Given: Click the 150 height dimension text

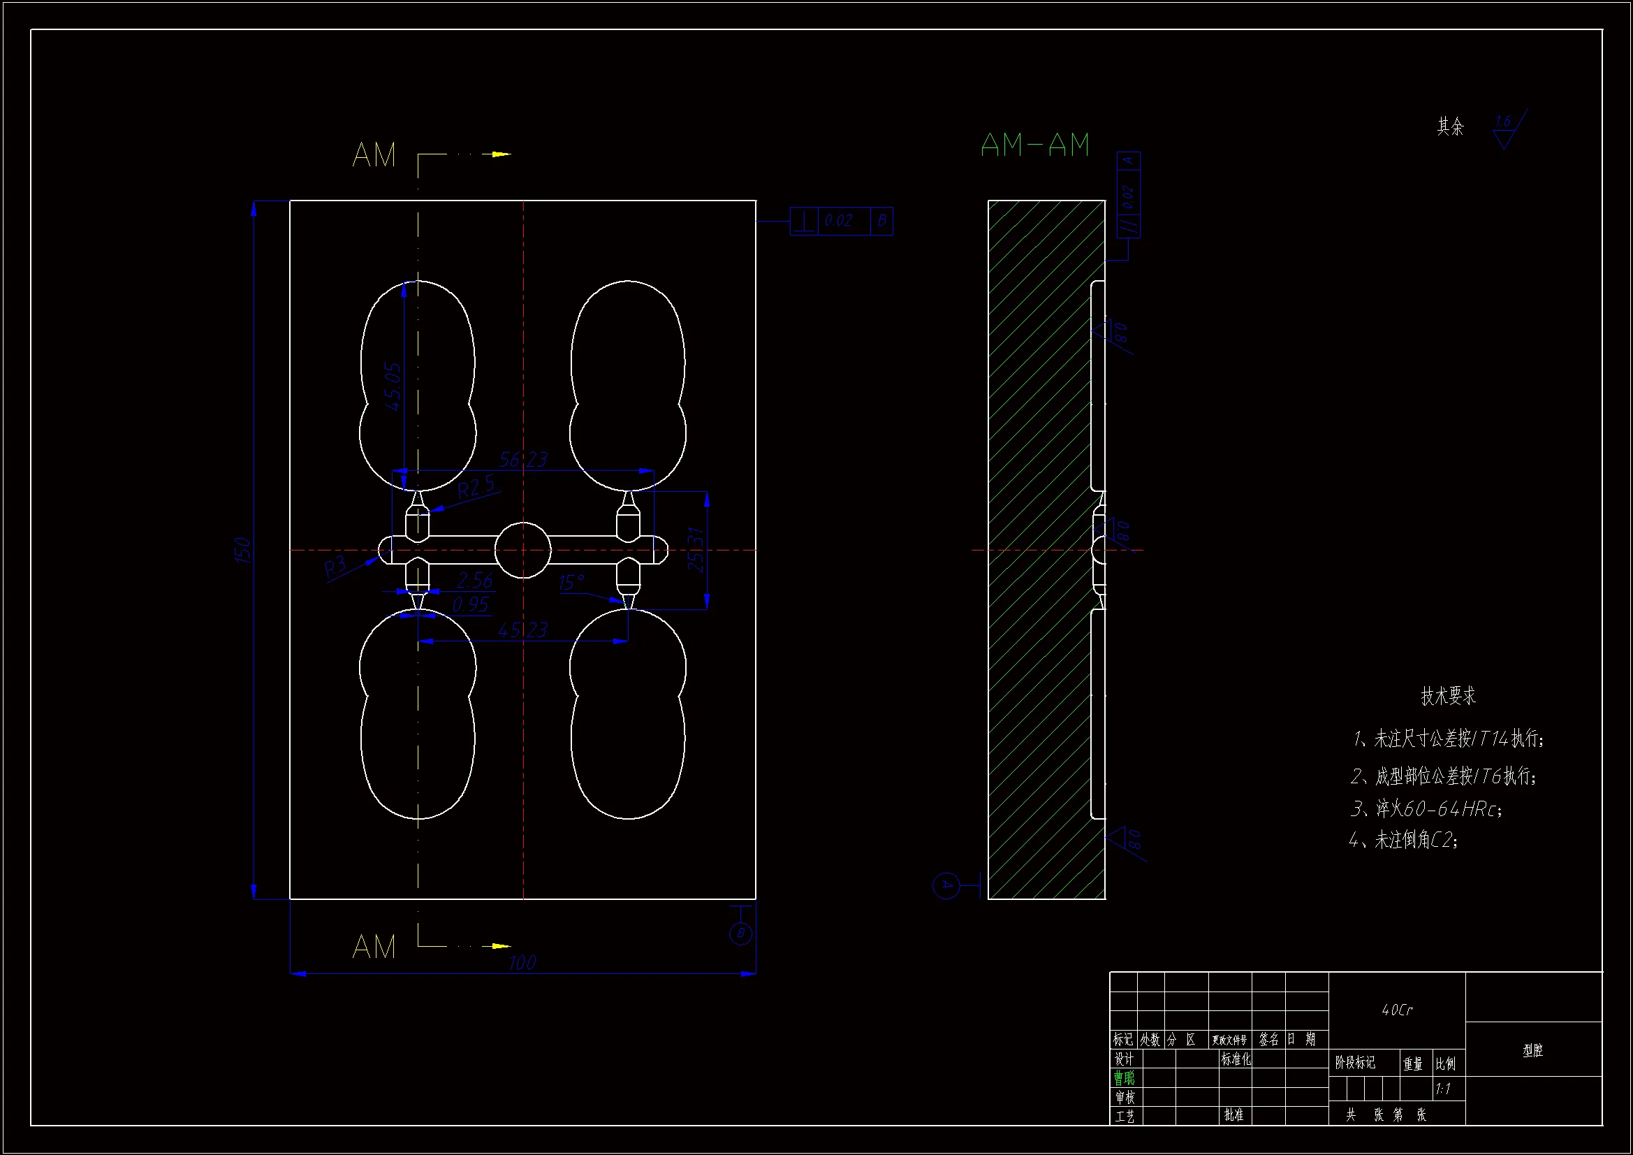Looking at the screenshot, I should [x=242, y=550].
